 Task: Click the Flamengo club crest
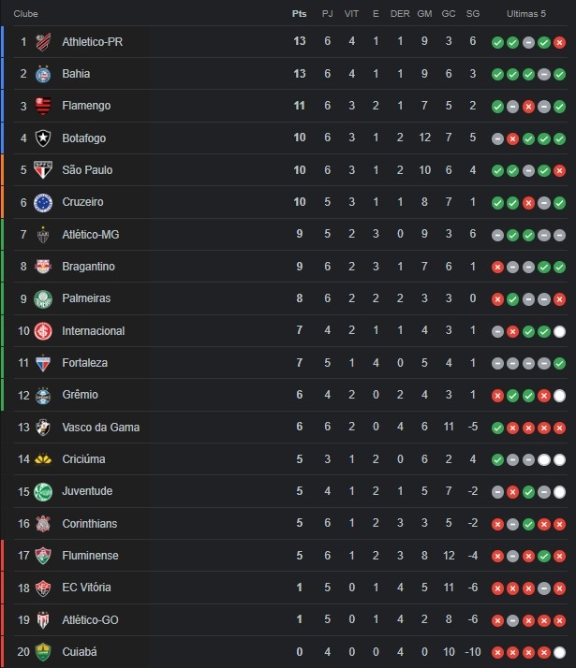click(43, 106)
